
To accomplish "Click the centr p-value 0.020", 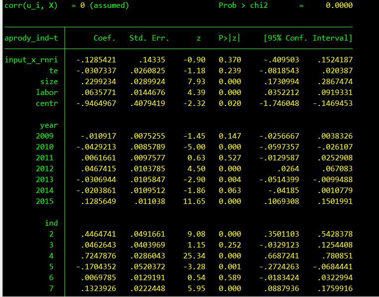I will click(230, 103).
